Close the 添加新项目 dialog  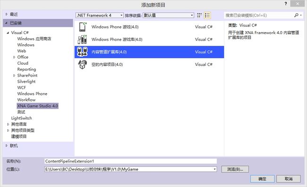tap(298, 3)
